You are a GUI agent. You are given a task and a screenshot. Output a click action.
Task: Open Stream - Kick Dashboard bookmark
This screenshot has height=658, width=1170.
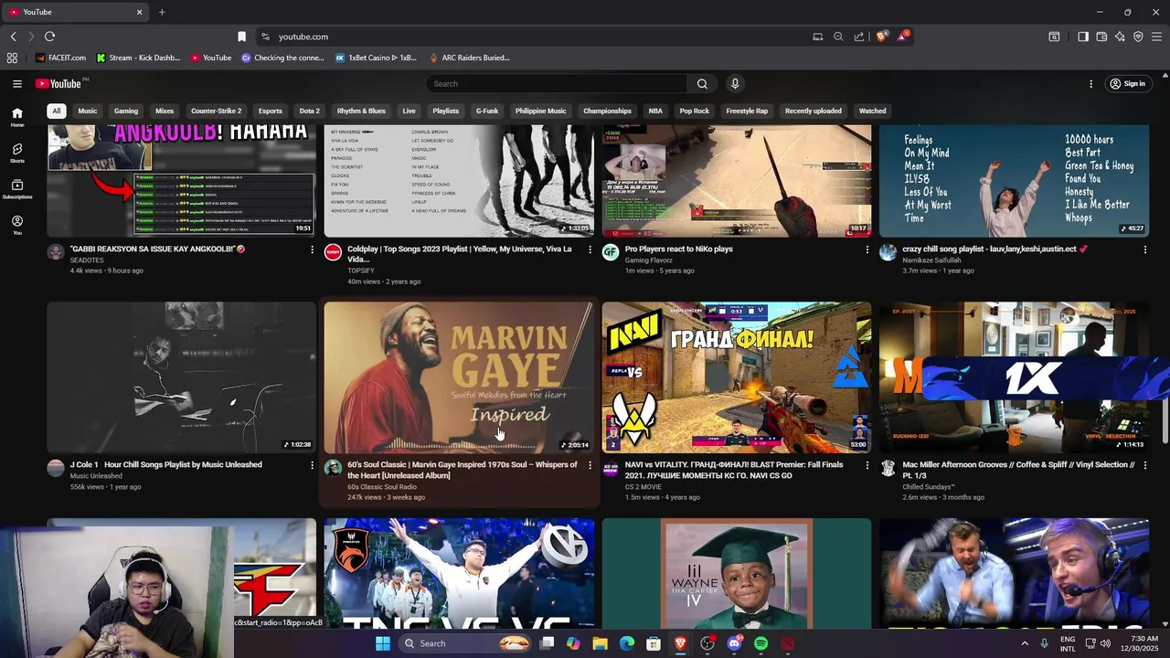point(138,58)
